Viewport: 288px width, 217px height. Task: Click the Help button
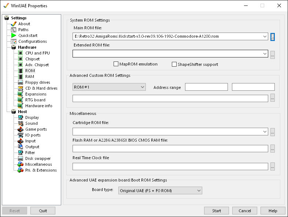273,211
